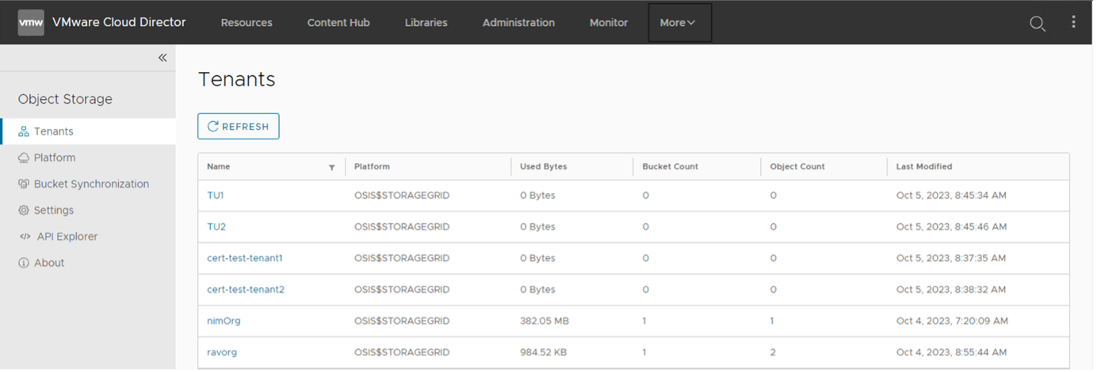The image size is (1097, 372).
Task: Open the search magnifier icon
Action: pyautogui.click(x=1038, y=24)
